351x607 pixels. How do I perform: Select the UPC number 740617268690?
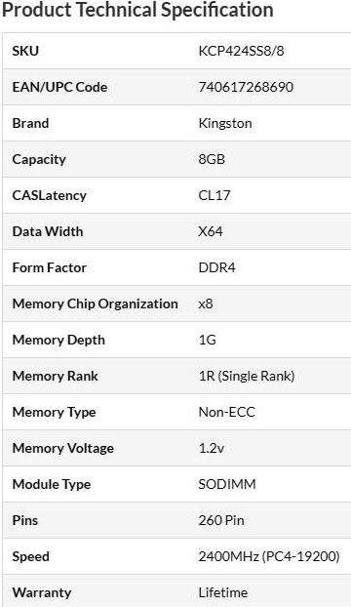point(246,87)
